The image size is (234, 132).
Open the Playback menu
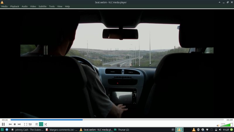(15, 6)
